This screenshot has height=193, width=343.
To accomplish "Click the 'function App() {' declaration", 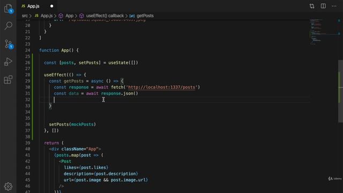I will coord(59,50).
